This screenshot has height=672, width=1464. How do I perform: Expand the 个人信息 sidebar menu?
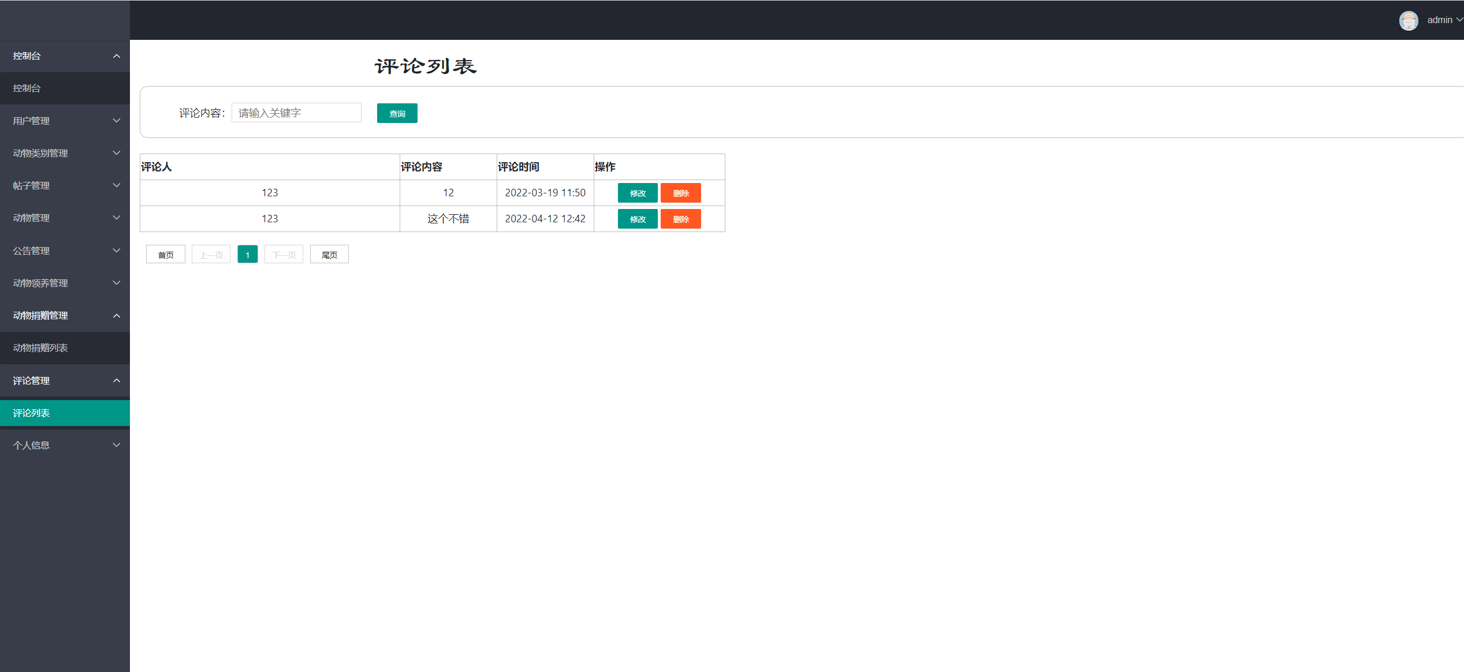tap(65, 445)
